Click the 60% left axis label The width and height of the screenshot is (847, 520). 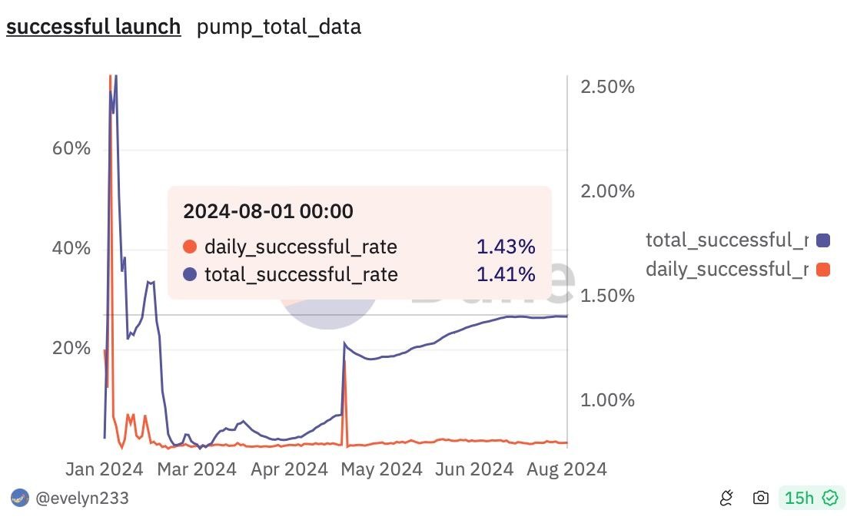point(71,148)
